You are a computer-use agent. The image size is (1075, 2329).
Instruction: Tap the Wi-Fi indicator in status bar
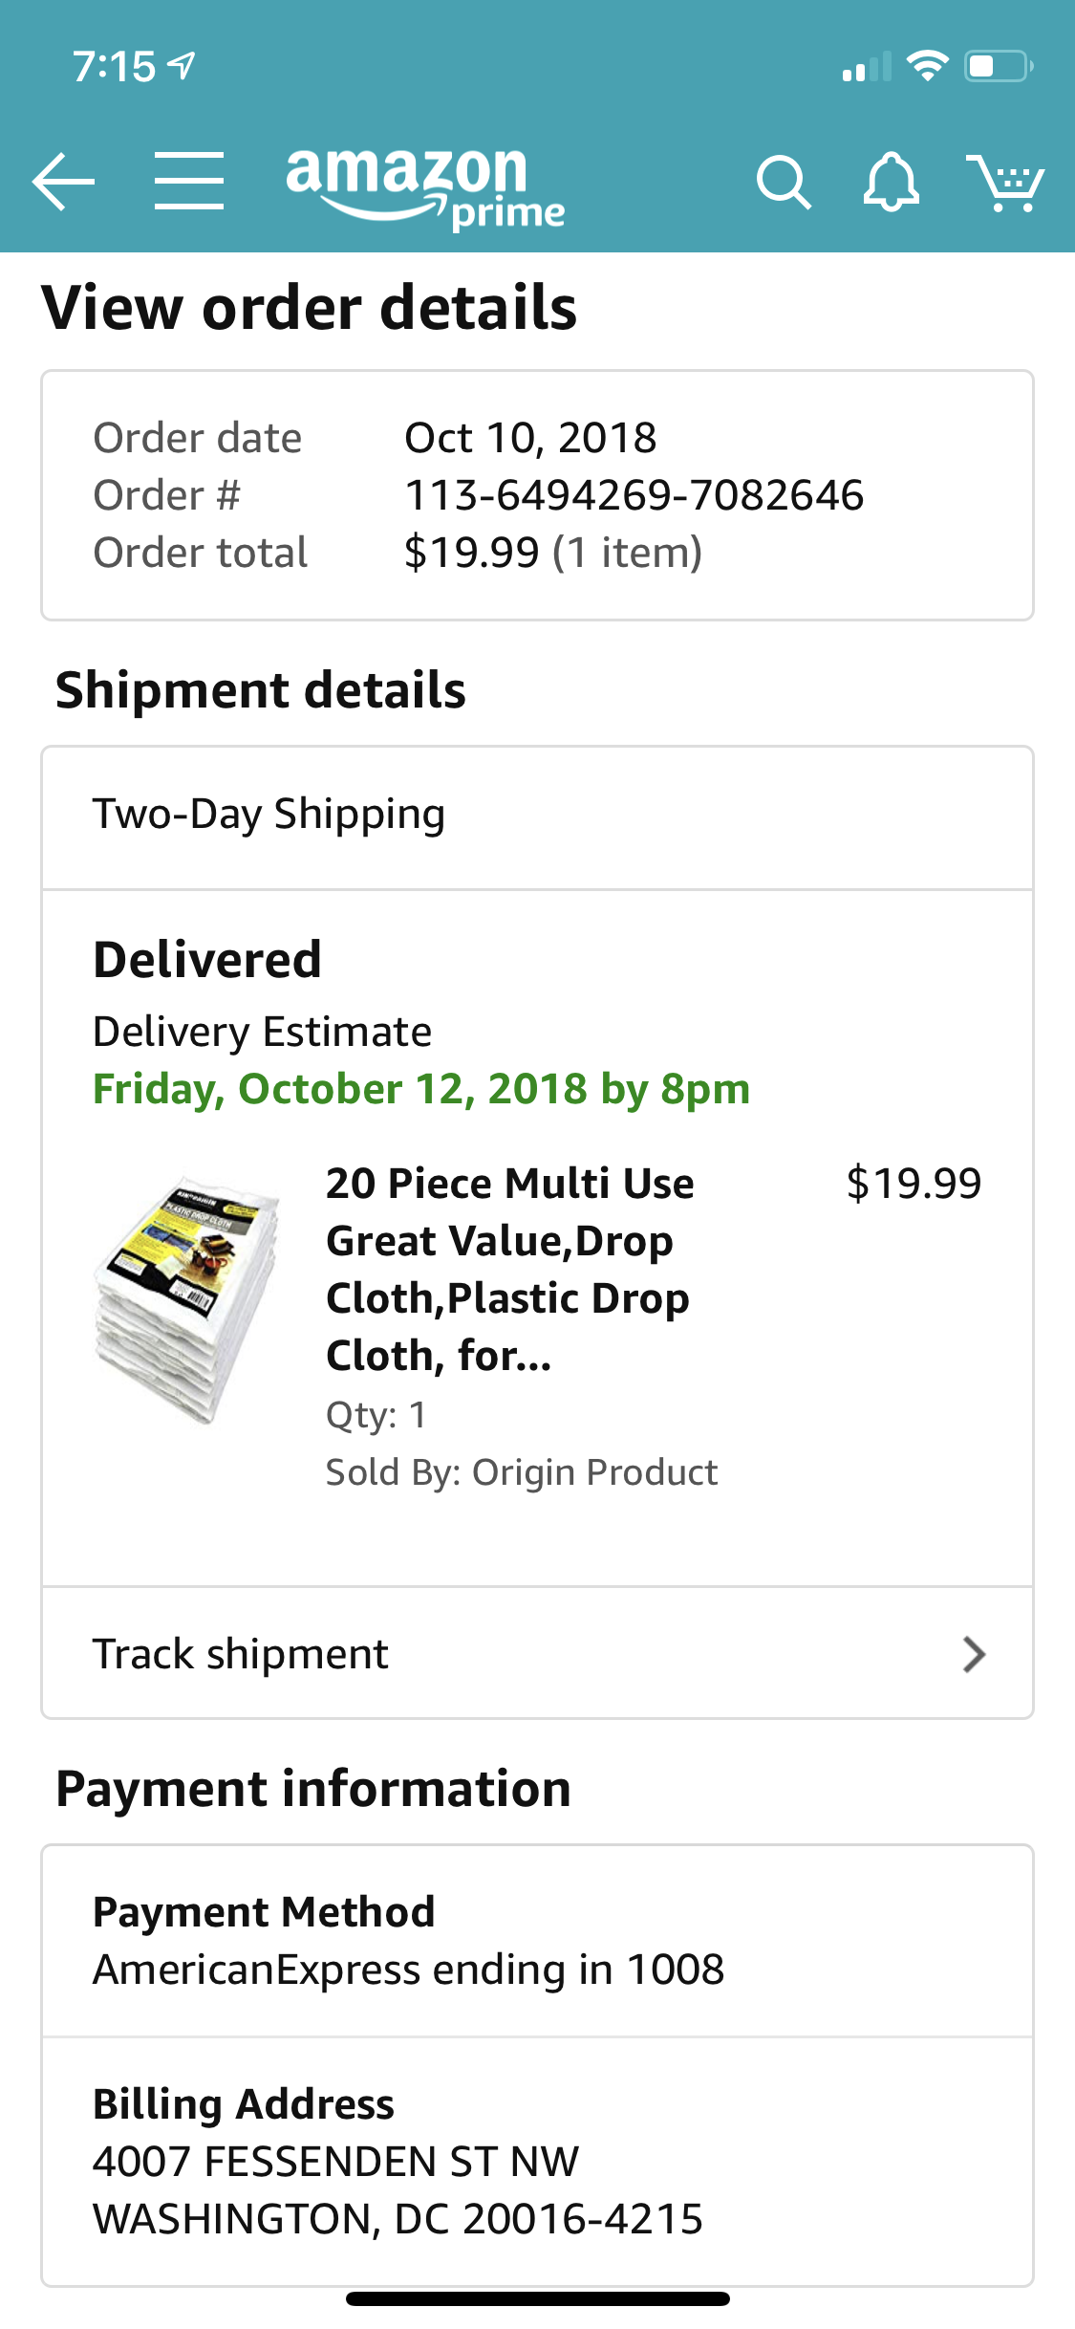924,64
